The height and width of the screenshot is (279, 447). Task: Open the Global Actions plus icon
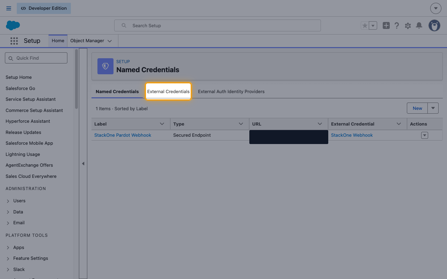coord(386,25)
